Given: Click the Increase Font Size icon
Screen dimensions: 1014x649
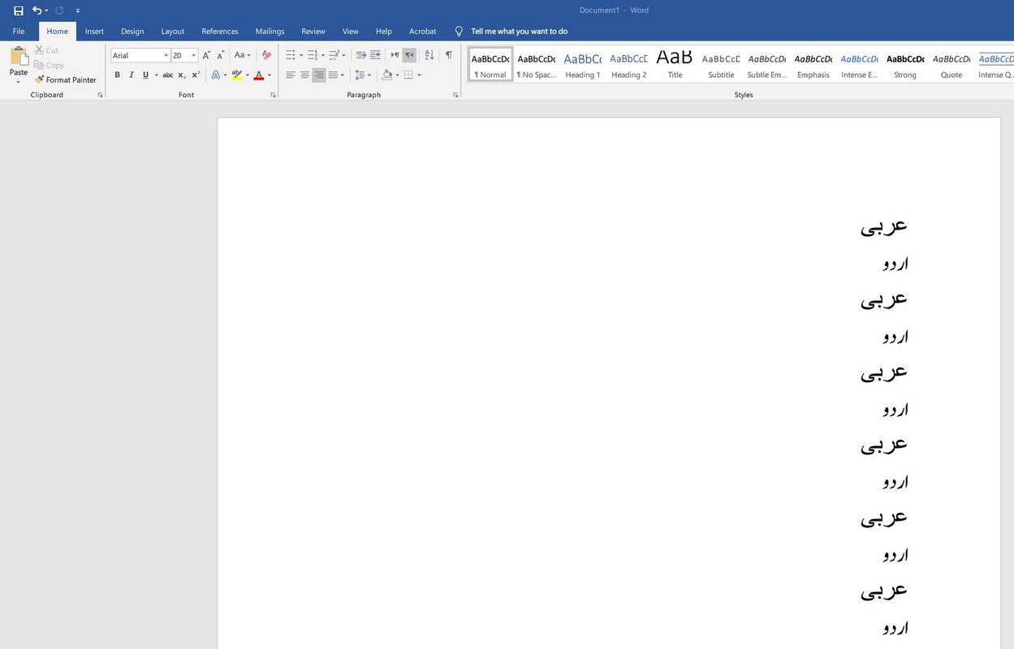Looking at the screenshot, I should click(206, 55).
